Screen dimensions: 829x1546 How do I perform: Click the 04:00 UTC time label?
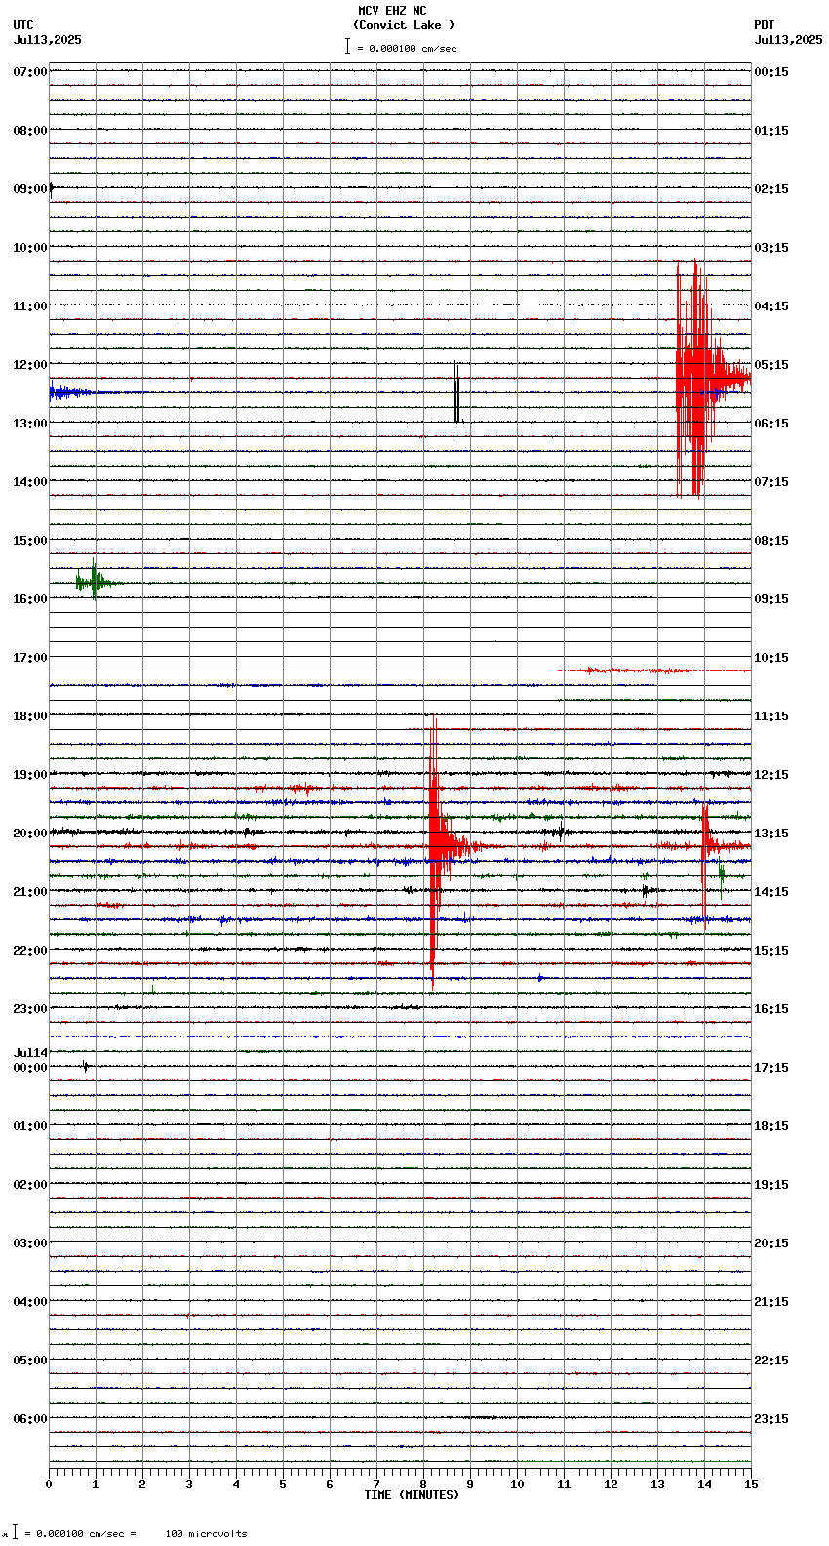(30, 1302)
